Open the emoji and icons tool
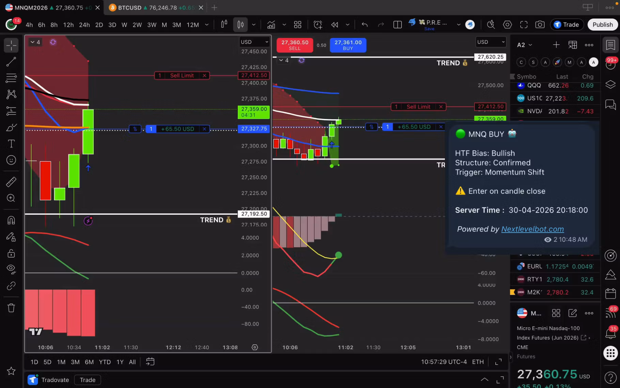 point(11,160)
